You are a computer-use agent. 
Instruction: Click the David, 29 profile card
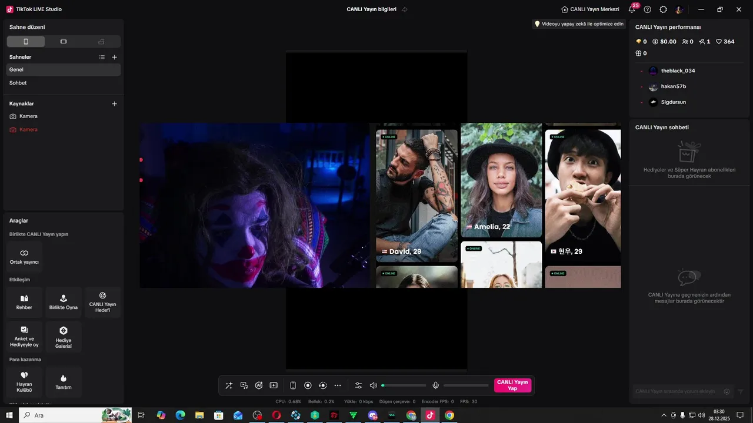[x=417, y=196]
